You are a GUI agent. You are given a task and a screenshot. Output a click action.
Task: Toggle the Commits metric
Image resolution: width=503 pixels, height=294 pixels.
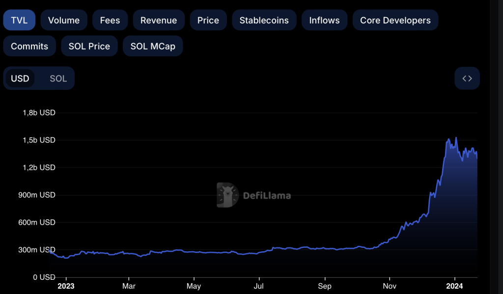tap(29, 46)
